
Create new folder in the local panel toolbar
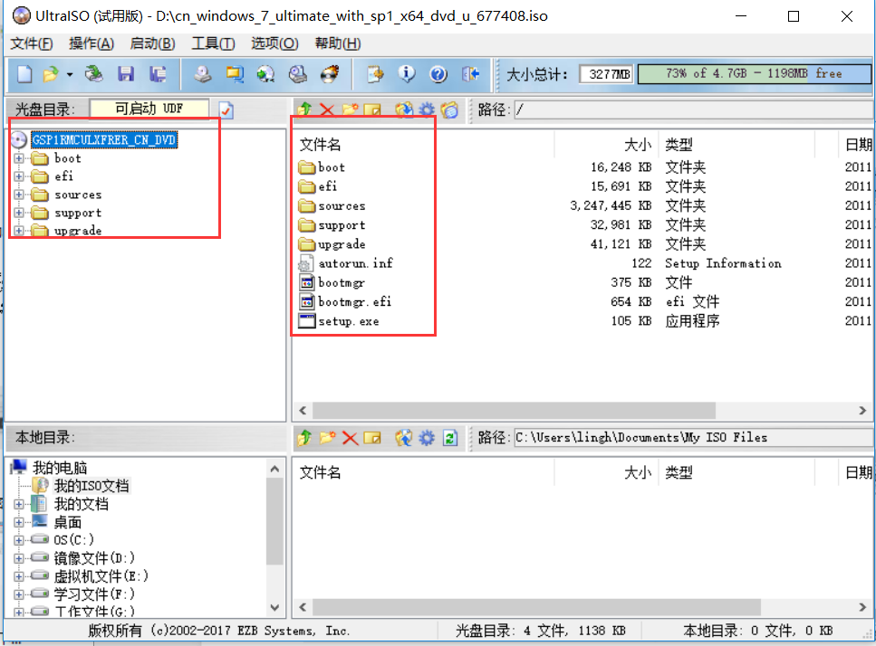[x=327, y=438]
